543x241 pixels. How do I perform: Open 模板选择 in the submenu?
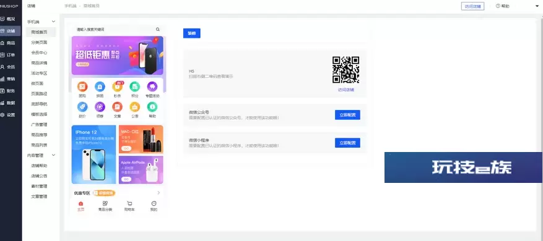40,114
